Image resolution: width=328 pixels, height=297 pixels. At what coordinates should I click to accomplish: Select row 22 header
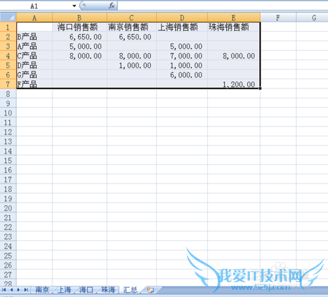8,227
